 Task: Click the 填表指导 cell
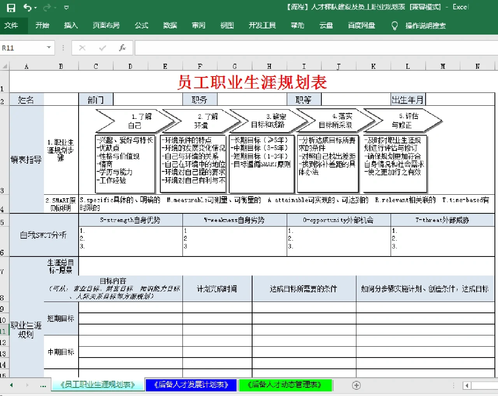pyautogui.click(x=26, y=159)
